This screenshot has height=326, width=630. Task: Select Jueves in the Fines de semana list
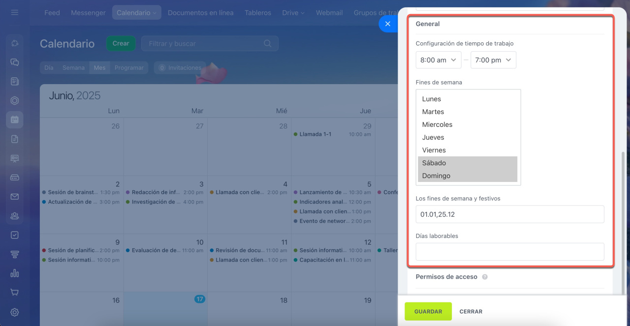click(468, 137)
